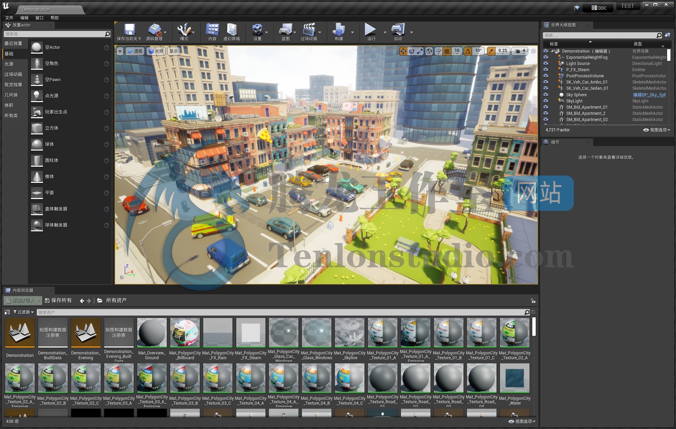Click the Show (显示) viewport button
This screenshot has width=676, height=429.
point(174,51)
